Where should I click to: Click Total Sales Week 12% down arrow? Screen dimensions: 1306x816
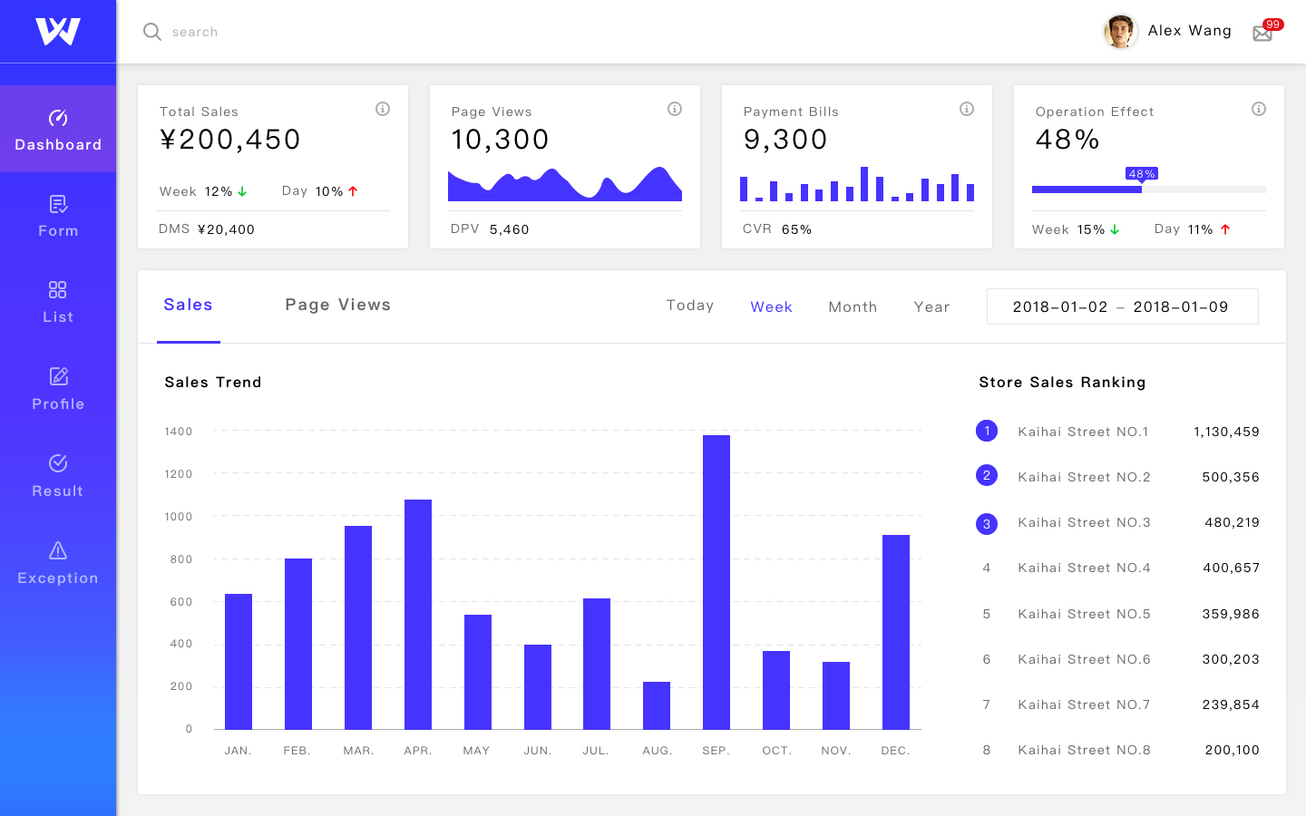(242, 191)
